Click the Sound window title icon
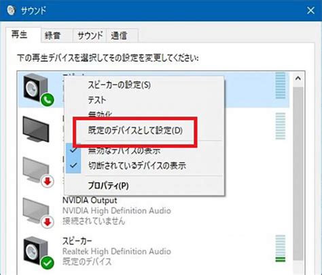The image size is (322, 275). 11,10
